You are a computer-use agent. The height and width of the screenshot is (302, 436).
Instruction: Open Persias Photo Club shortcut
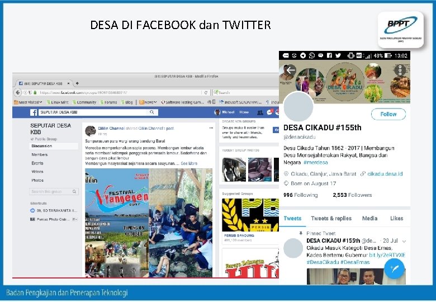tap(54, 219)
